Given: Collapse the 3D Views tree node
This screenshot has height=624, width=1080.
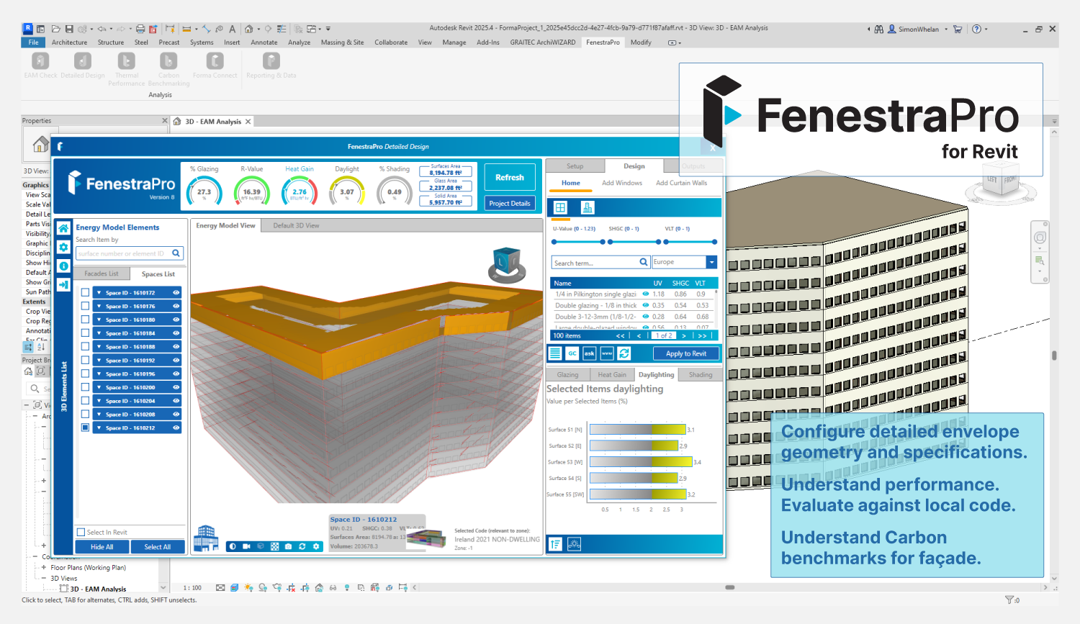Looking at the screenshot, I should coord(44,578).
